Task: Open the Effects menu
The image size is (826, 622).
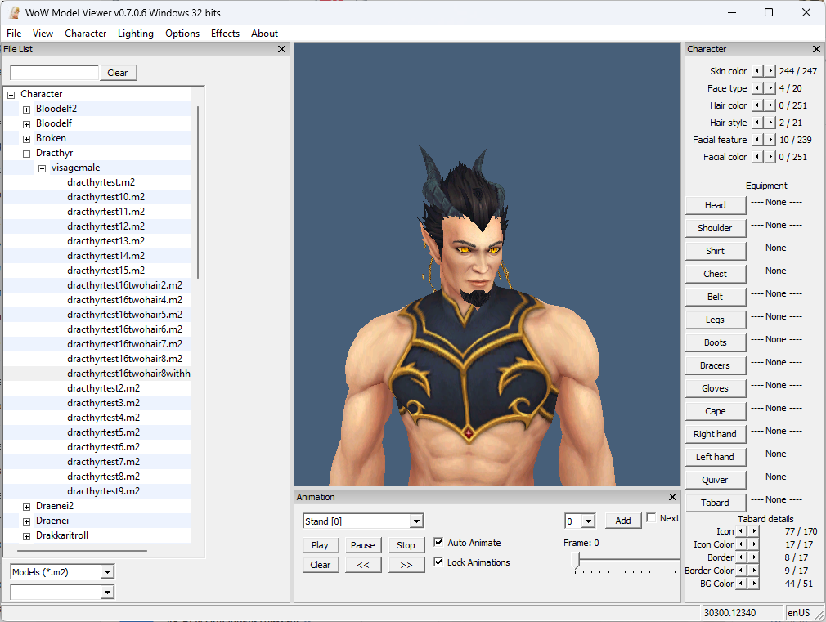Action: pyautogui.click(x=225, y=34)
